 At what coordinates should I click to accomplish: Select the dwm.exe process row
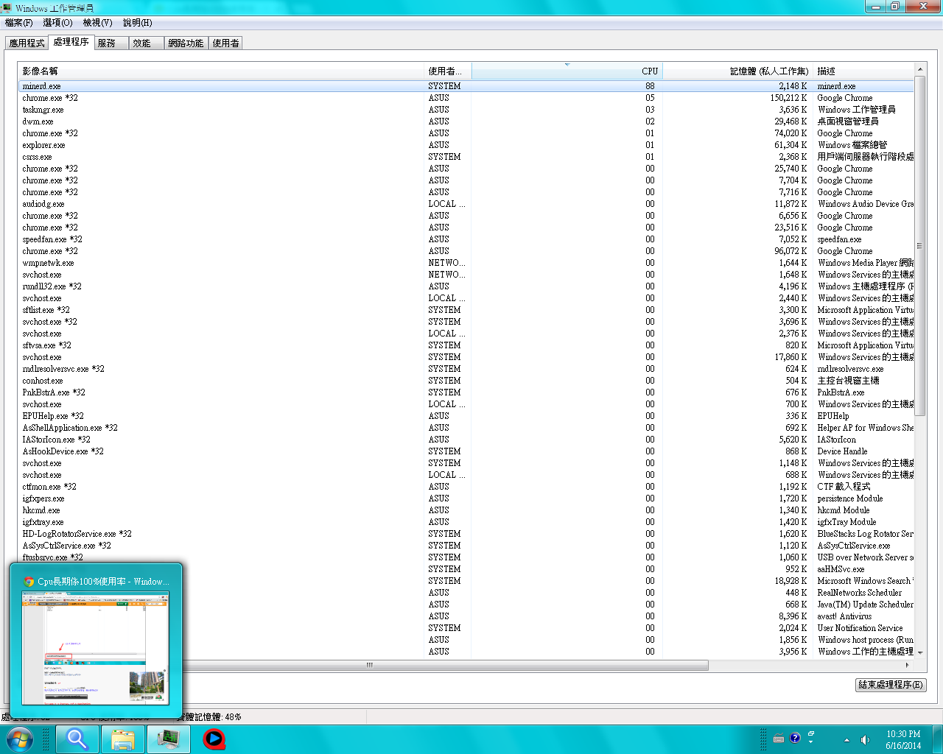466,121
